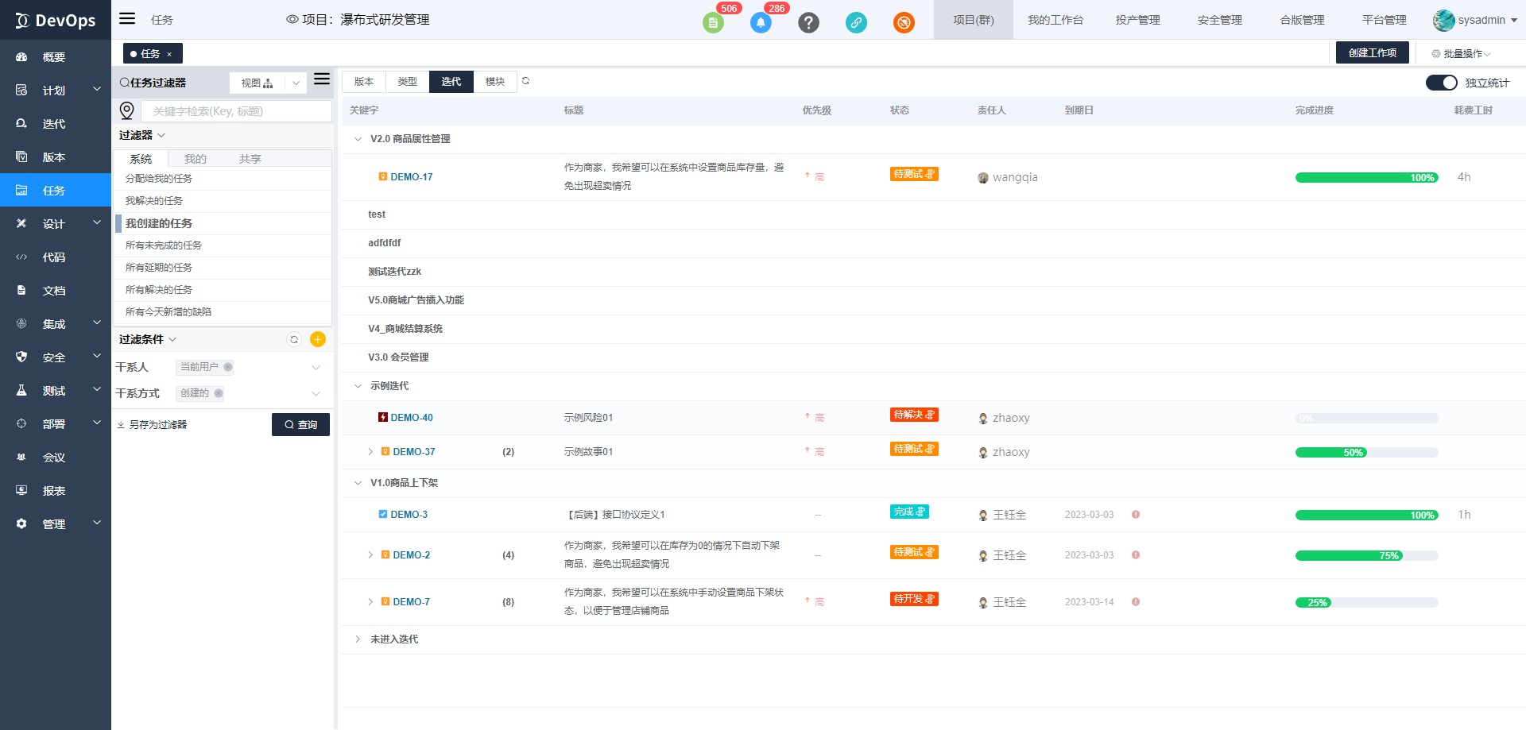Click the teal link icon in header
This screenshot has height=730, width=1526.
tap(856, 22)
